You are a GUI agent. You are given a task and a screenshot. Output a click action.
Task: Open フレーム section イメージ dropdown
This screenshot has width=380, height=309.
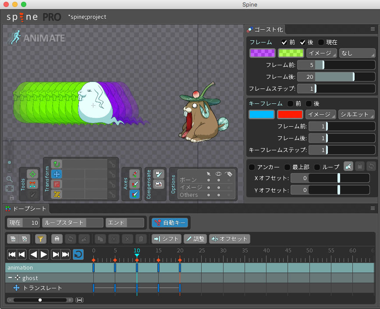321,53
